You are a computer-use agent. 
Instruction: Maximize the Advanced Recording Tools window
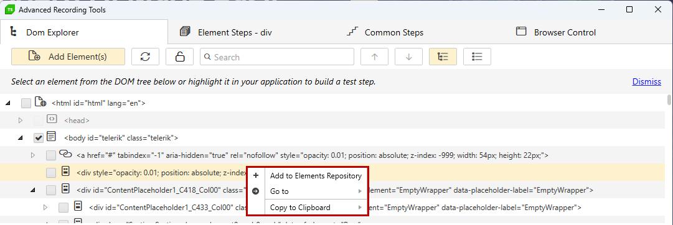pos(629,9)
